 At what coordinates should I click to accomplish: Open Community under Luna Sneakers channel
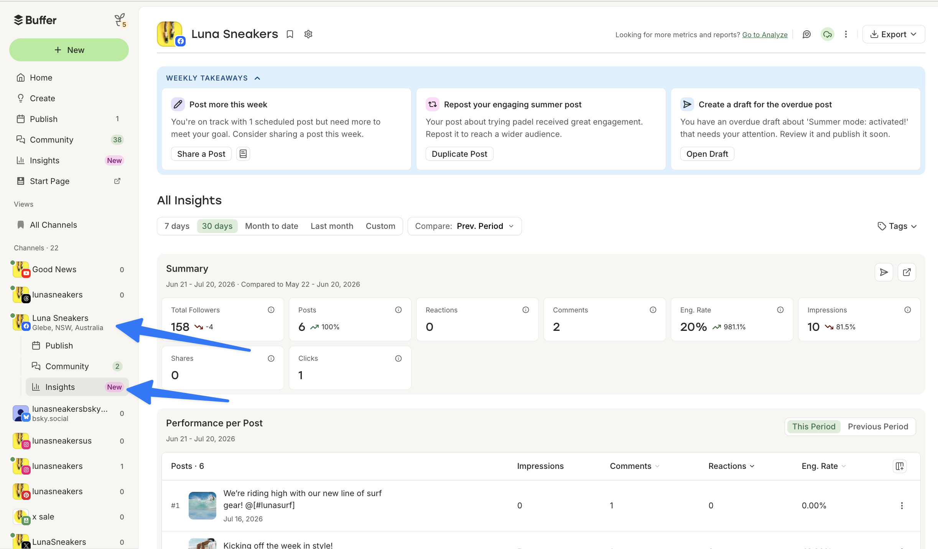click(x=77, y=366)
